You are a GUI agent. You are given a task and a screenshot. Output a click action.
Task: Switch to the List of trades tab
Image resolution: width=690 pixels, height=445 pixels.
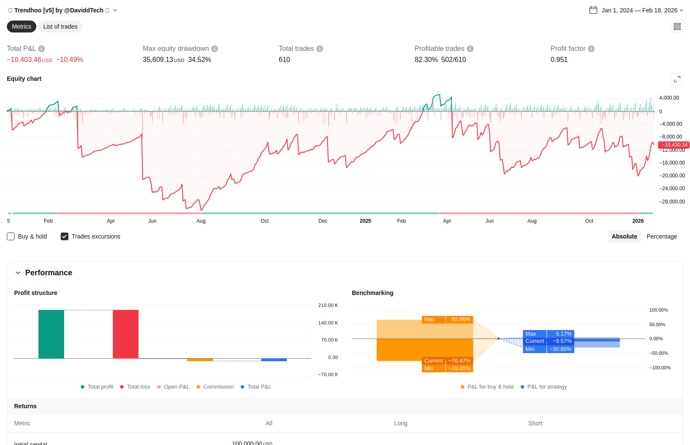(x=60, y=27)
